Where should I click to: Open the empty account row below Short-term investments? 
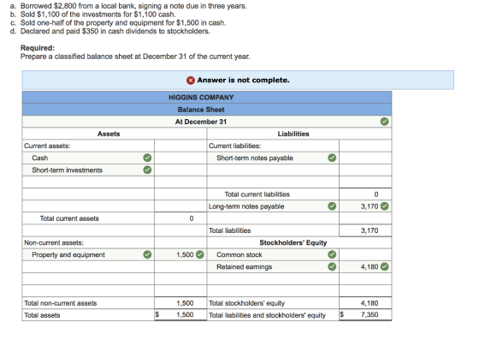click(x=88, y=182)
